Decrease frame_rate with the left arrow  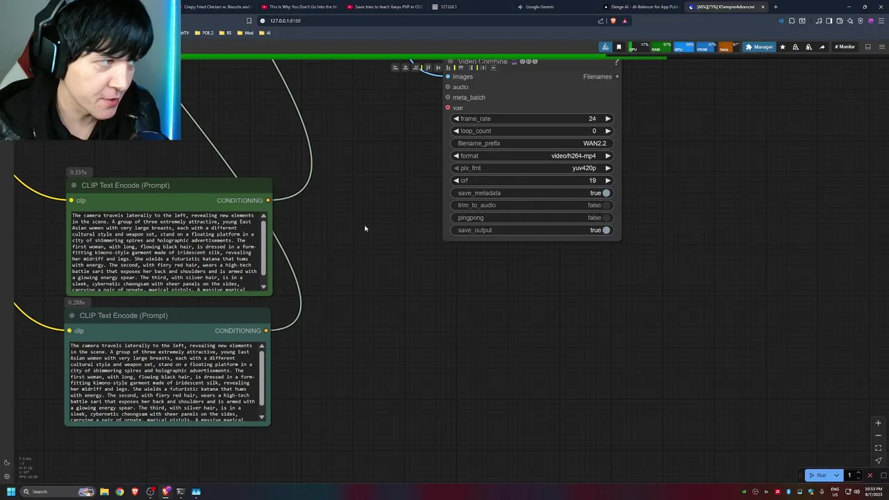point(456,119)
